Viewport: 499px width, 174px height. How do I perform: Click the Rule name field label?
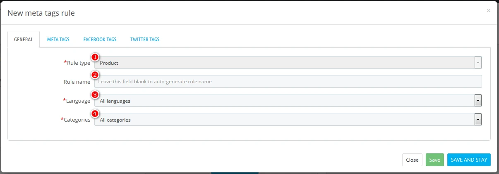77,82
